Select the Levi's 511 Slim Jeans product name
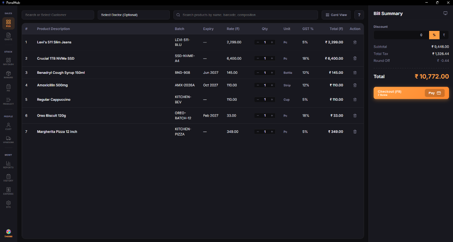Screen dimensions: 453x242 54,42
